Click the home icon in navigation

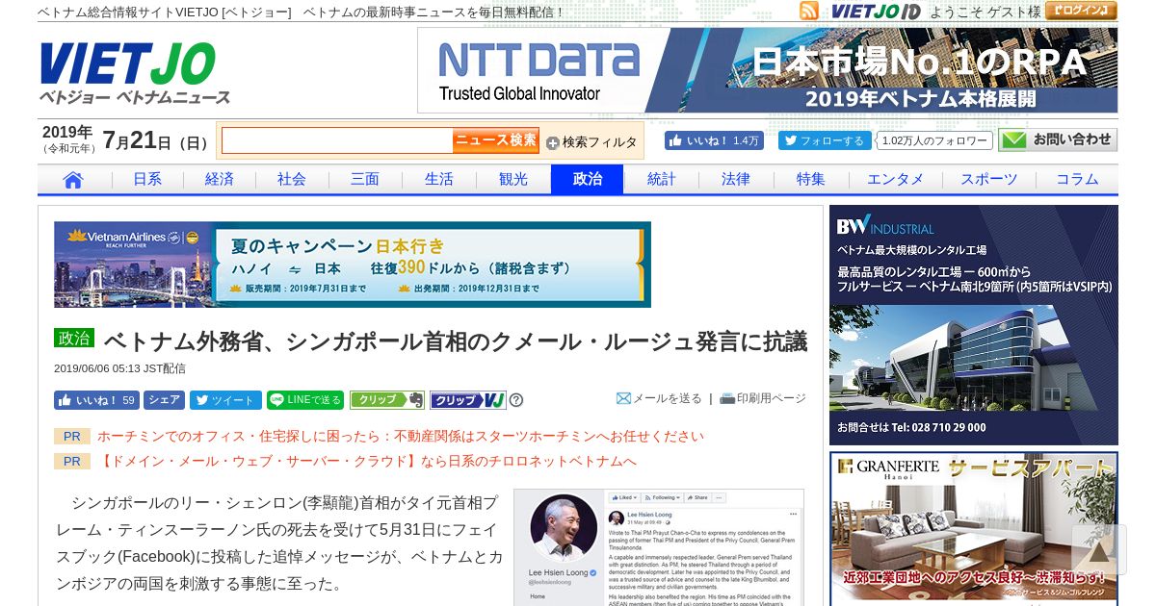pyautogui.click(x=73, y=180)
